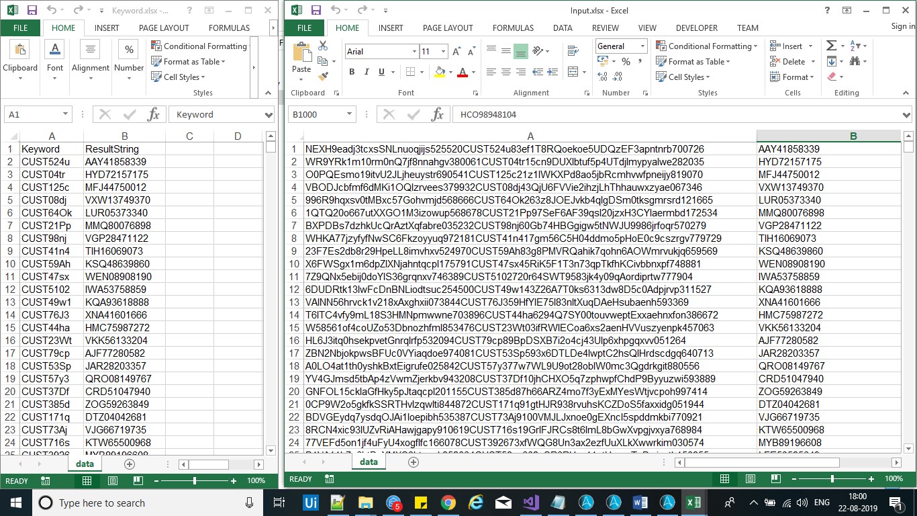The height and width of the screenshot is (516, 917).
Task: Open the General number format dropdown
Action: click(x=642, y=46)
